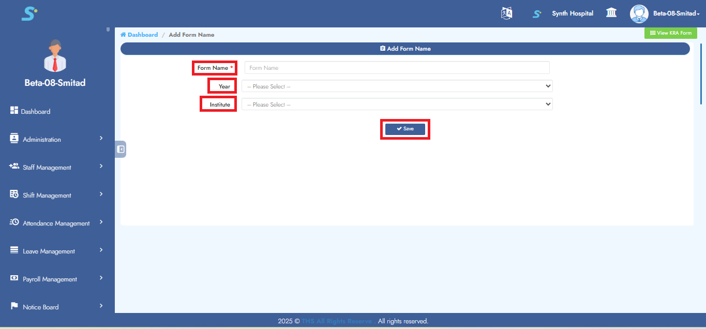The height and width of the screenshot is (329, 706).
Task: Click the View KRA Form button
Action: [670, 33]
